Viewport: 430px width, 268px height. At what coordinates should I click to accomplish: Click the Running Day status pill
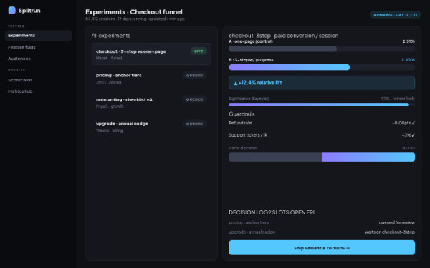395,15
